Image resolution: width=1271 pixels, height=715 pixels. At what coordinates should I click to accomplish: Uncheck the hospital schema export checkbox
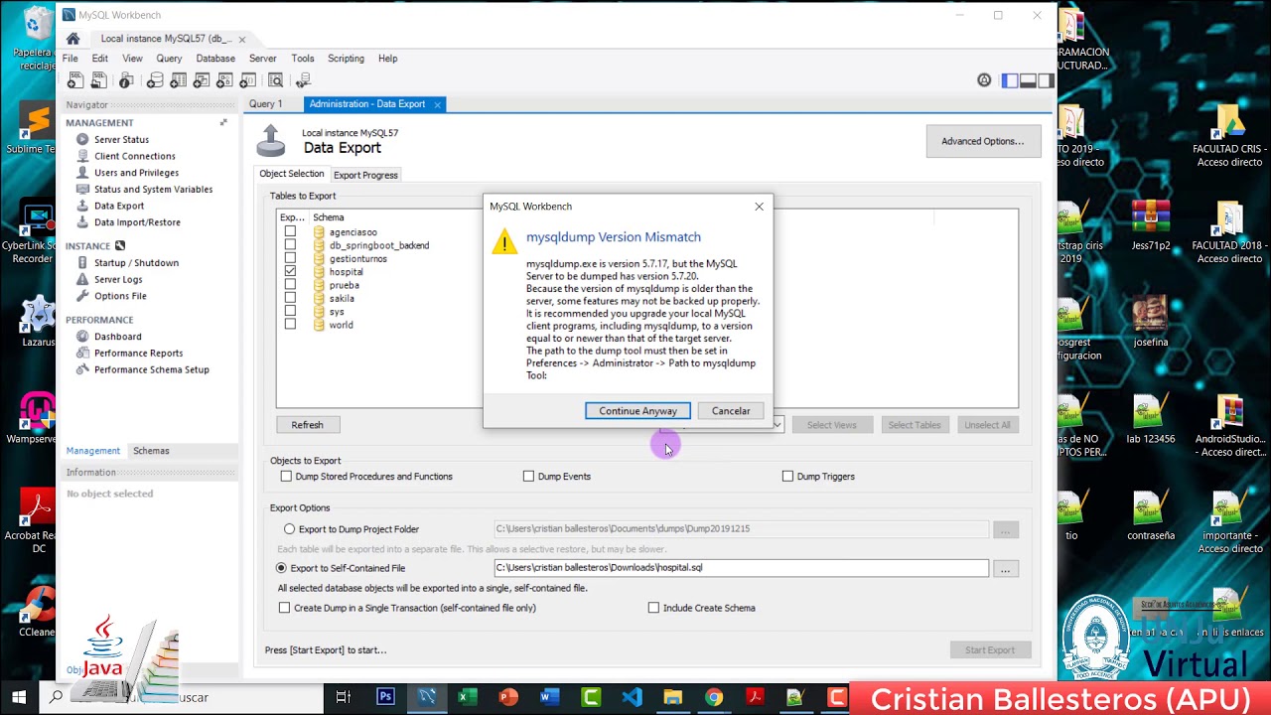click(x=290, y=271)
